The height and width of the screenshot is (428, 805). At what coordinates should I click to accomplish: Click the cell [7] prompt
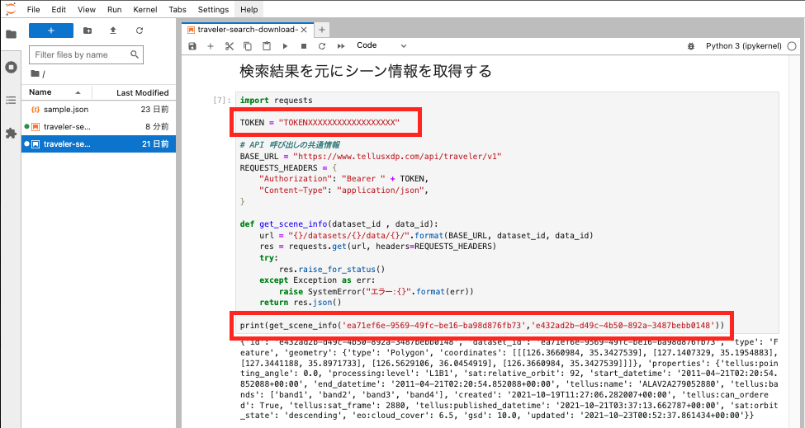pos(222,101)
